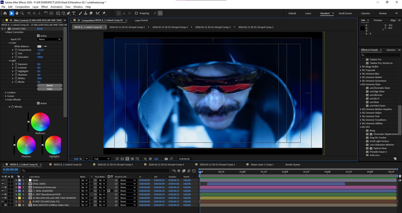
Task: Enable the Snapping checkbox
Action: (136, 13)
